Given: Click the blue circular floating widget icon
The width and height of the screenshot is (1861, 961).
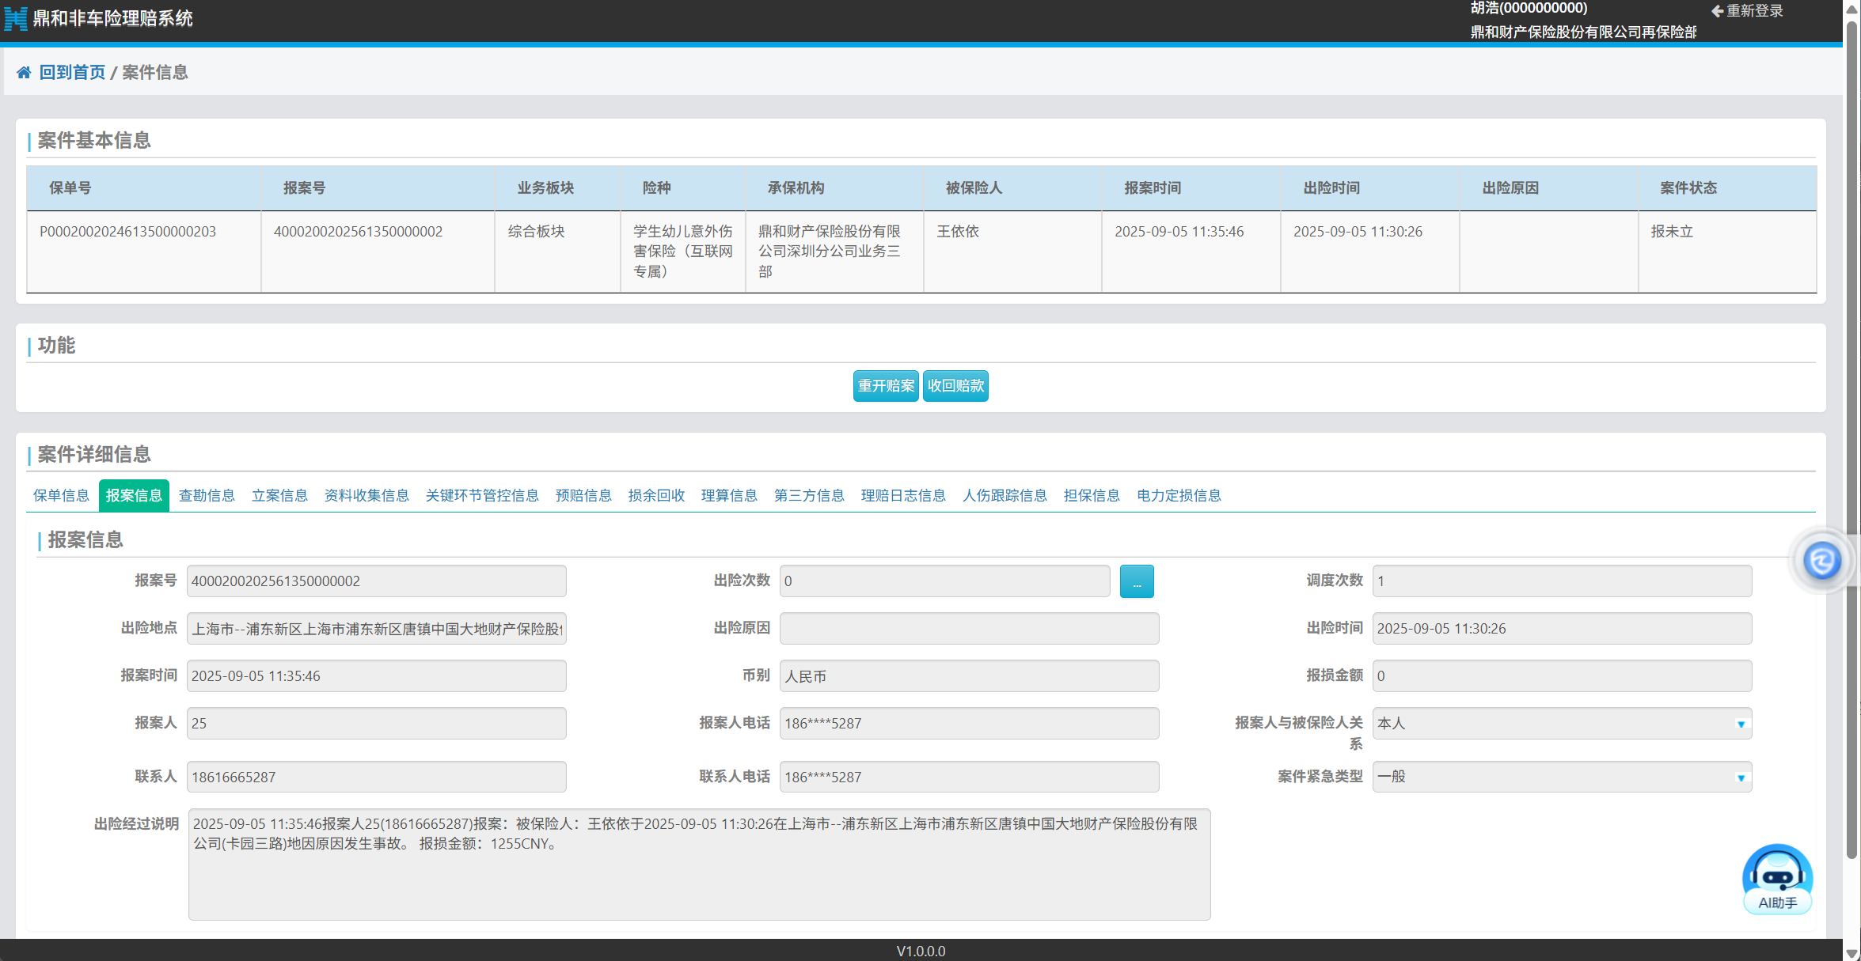Looking at the screenshot, I should pos(1821,561).
